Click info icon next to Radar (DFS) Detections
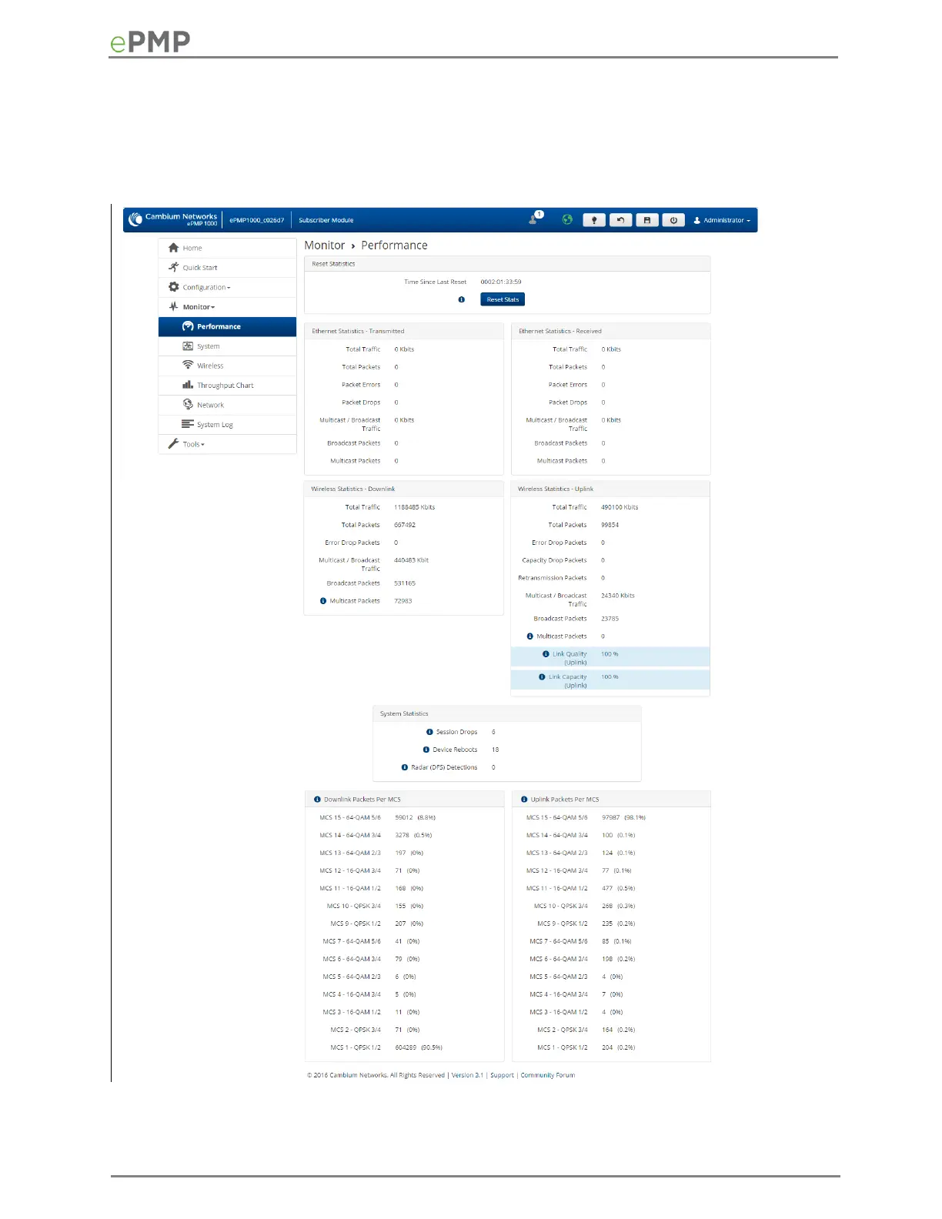 click(x=405, y=767)
